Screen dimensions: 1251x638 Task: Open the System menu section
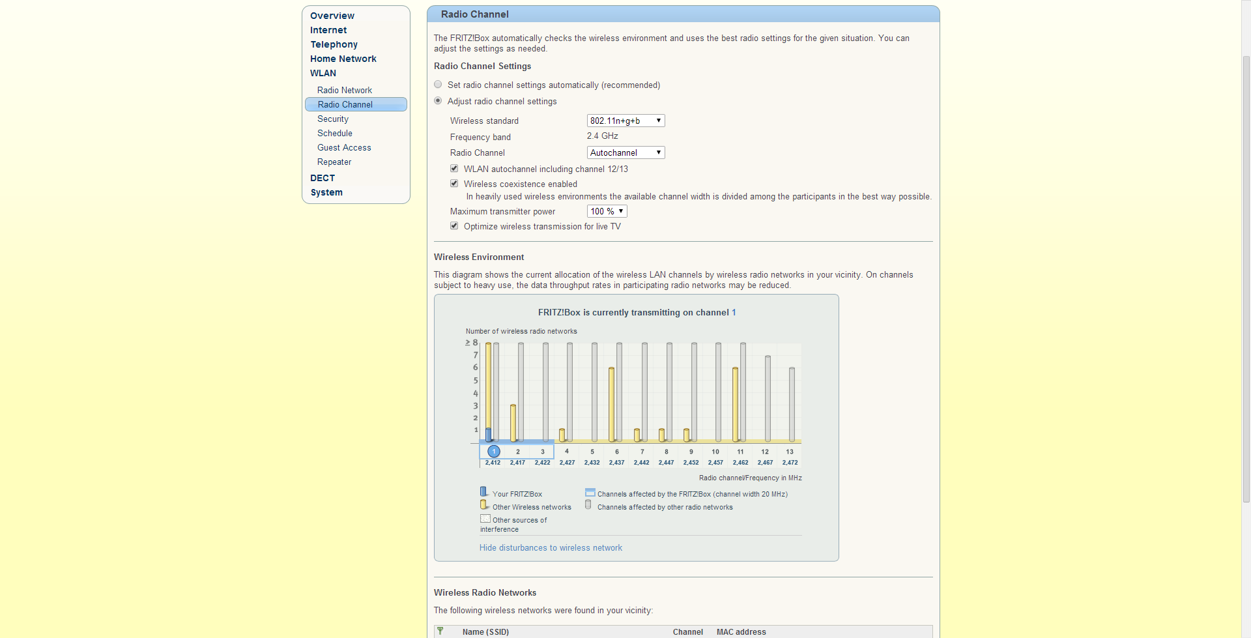tap(326, 192)
